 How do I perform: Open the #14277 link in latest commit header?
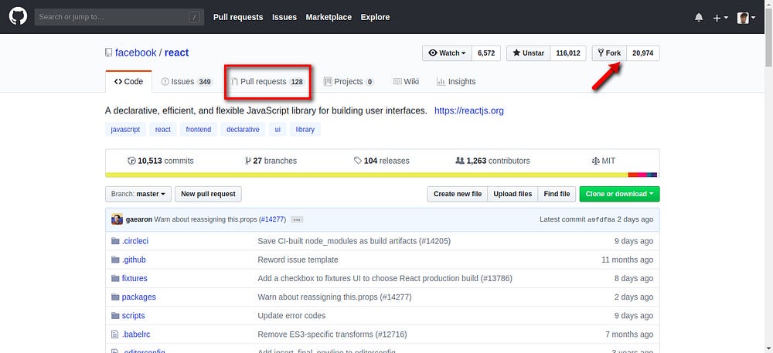[272, 219]
